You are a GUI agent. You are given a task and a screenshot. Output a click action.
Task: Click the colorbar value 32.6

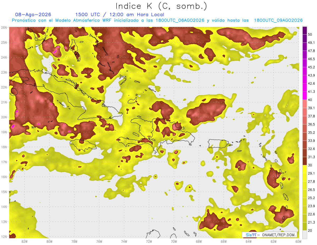(x=311, y=149)
